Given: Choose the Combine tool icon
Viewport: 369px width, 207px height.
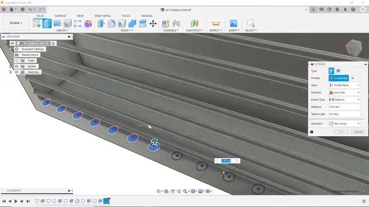Looking at the screenshot, I should coord(132,24).
